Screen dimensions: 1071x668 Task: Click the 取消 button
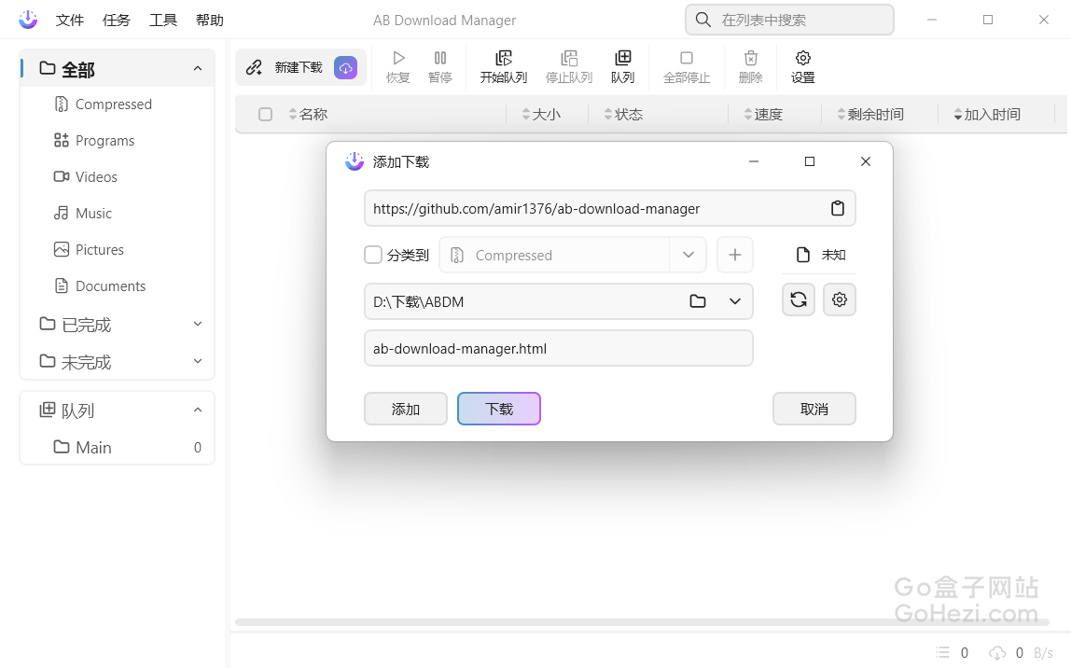pyautogui.click(x=814, y=409)
